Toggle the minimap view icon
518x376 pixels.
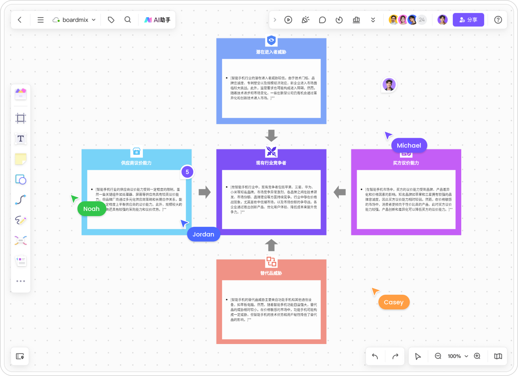498,356
